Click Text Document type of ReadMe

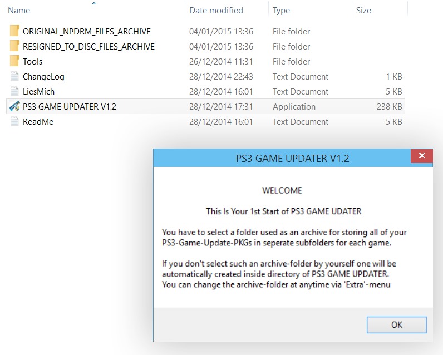(x=301, y=122)
